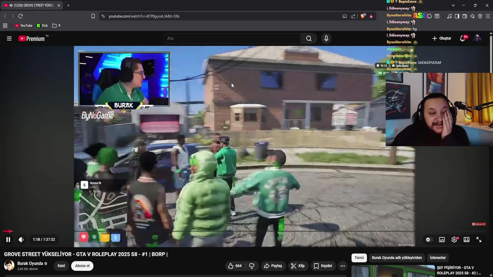The image size is (493, 277).
Task: Open suggested video 'ŞEF PİŞİRİYOR' thumbnail
Action: (393, 271)
